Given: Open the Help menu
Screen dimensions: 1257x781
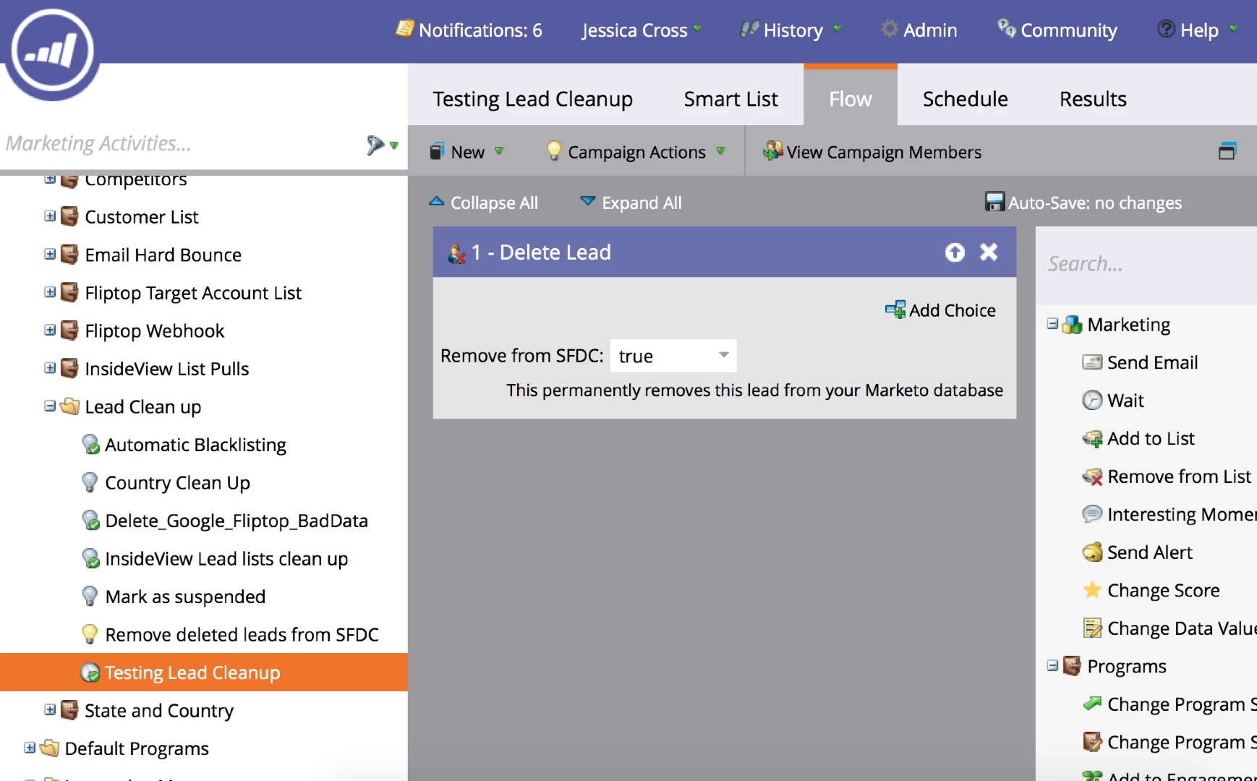Looking at the screenshot, I should 1198,30.
